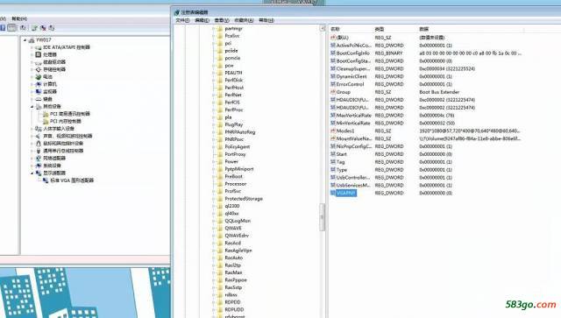Viewport: 561px width, 318px height.
Task: Expand the RasMan registry key
Action: [214, 272]
